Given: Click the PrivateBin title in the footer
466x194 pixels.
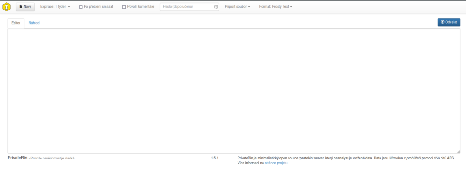Looking at the screenshot, I should (17, 158).
